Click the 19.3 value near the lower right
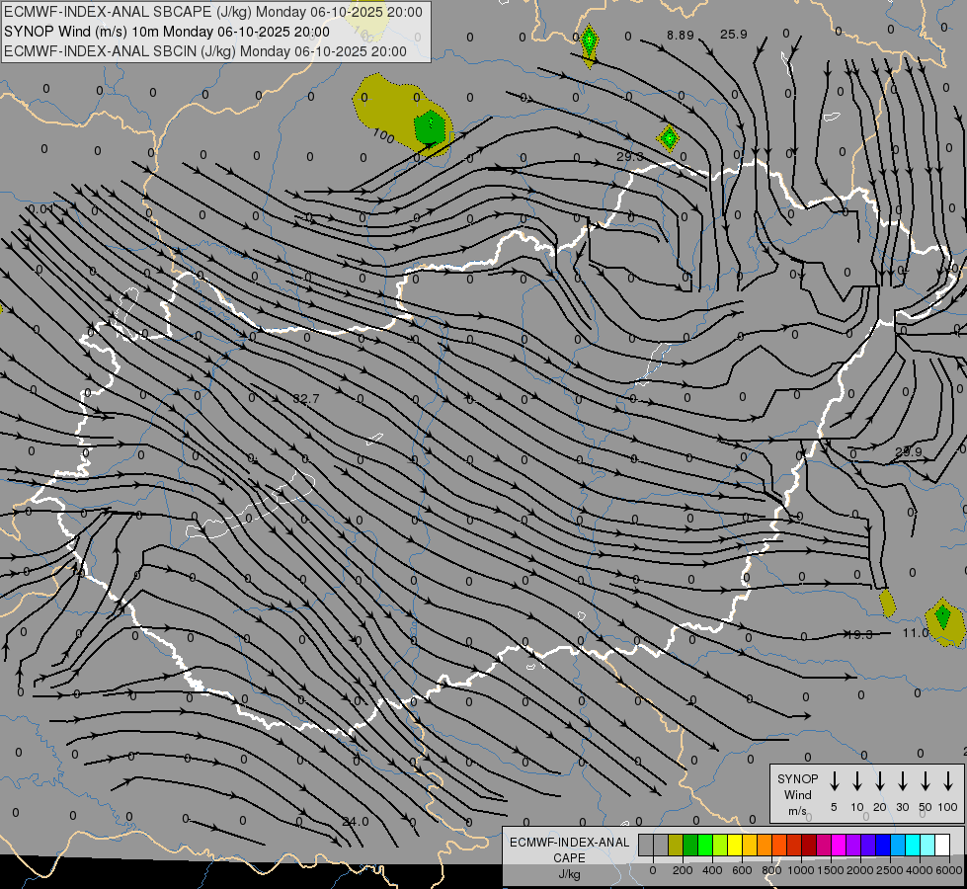967x889 pixels. point(858,634)
